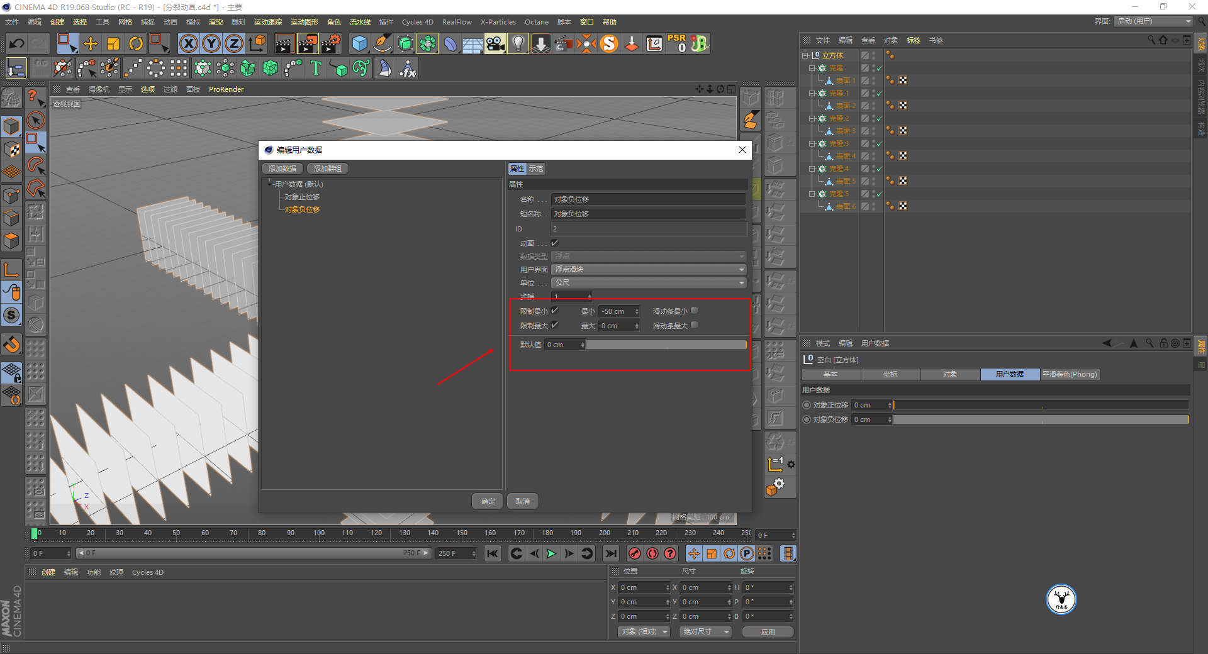The height and width of the screenshot is (654, 1208).
Task: Click the Autokeying icon
Action: [652, 553]
